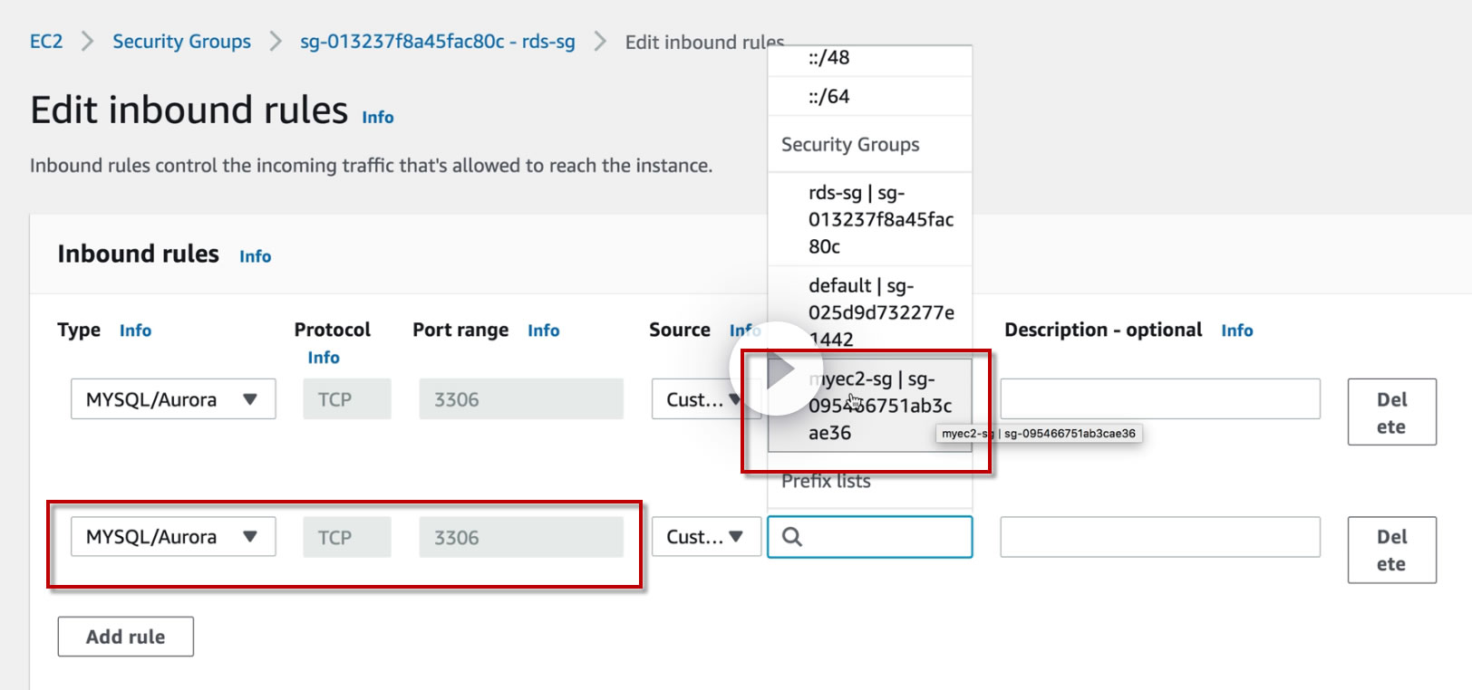Open Security Groups breadcrumb link
This screenshot has width=1472, height=690.
coord(181,42)
